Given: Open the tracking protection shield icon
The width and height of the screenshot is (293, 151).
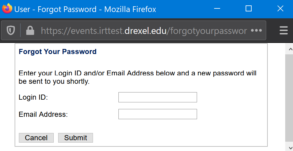Looking at the screenshot, I should pos(11,30).
